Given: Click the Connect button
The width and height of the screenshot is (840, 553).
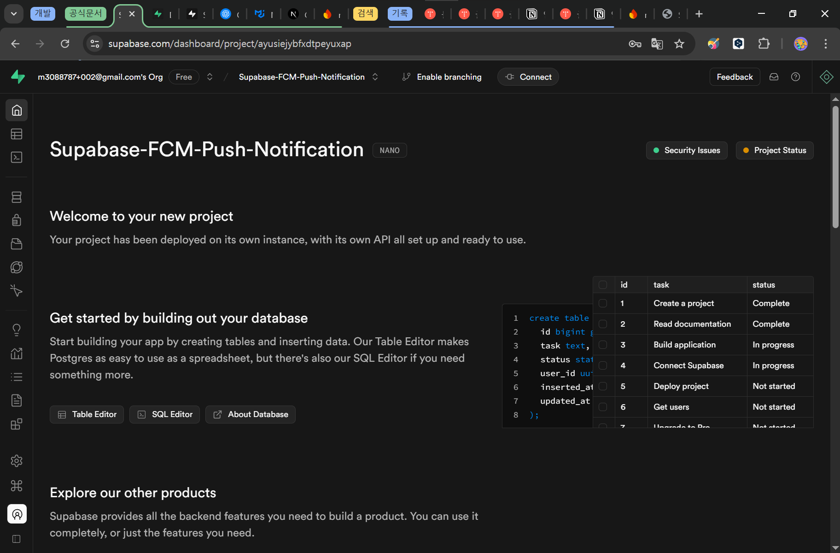Looking at the screenshot, I should 528,77.
